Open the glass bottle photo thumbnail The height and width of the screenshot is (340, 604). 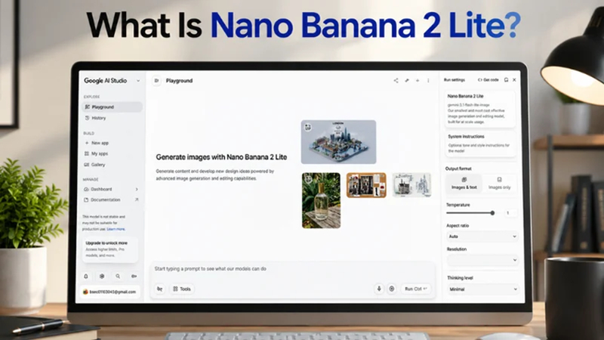pos(322,200)
